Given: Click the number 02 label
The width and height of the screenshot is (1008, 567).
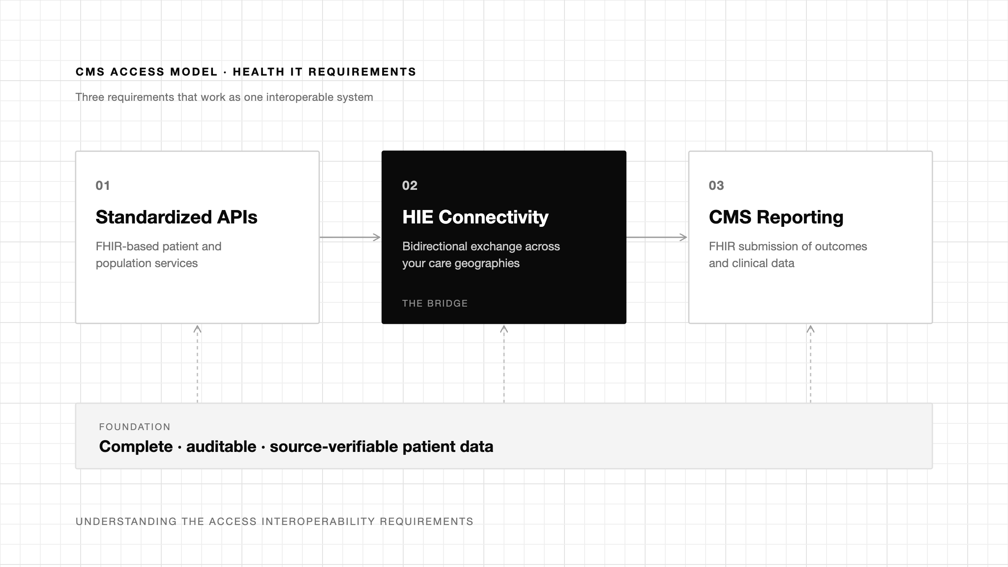Looking at the screenshot, I should (409, 186).
